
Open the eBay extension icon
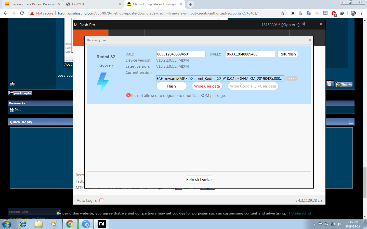pyautogui.click(x=325, y=13)
